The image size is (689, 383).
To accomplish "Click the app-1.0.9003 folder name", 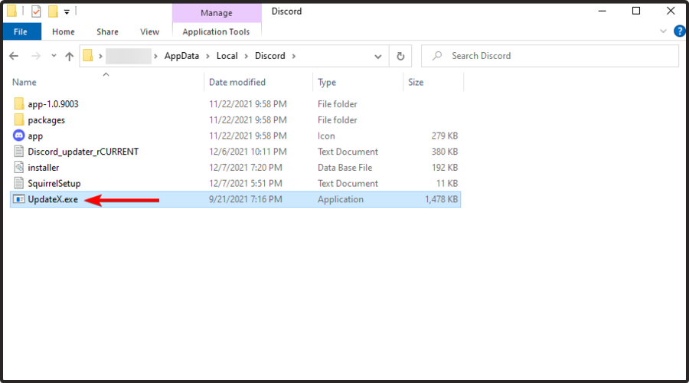I will tap(53, 103).
